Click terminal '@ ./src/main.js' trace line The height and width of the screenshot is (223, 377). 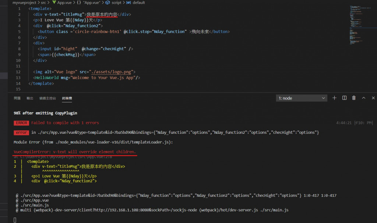pyautogui.click(x=32, y=205)
